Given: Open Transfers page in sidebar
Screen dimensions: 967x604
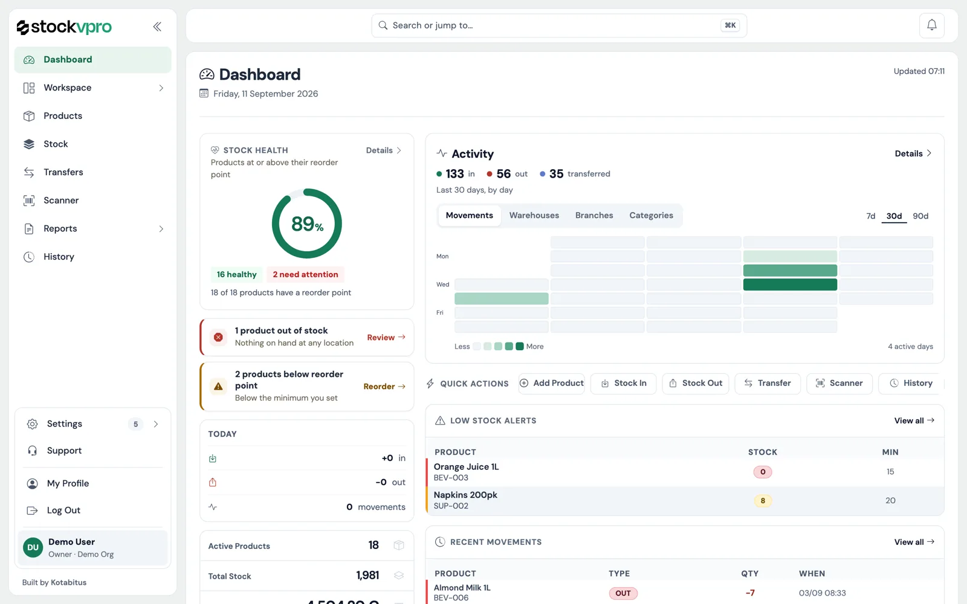Looking at the screenshot, I should (92, 172).
